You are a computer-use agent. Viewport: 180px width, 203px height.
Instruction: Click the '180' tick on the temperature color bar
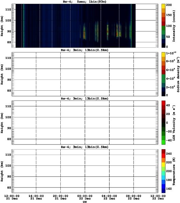pyautogui.click(x=169, y=180)
